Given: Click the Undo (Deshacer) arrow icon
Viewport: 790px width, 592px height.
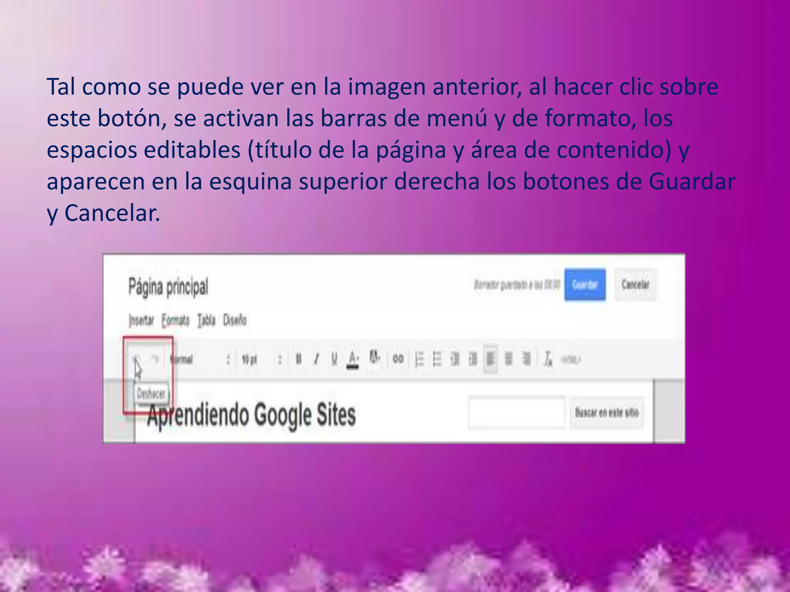Looking at the screenshot, I should (135, 359).
